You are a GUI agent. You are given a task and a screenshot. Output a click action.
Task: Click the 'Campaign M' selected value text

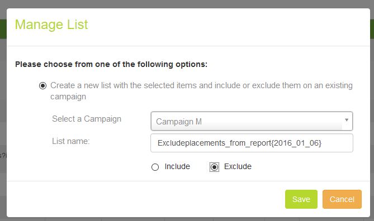(179, 122)
